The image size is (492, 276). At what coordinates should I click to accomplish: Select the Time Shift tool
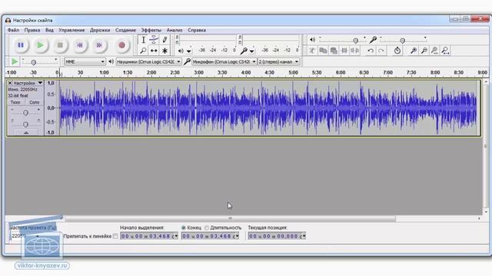coord(154,51)
